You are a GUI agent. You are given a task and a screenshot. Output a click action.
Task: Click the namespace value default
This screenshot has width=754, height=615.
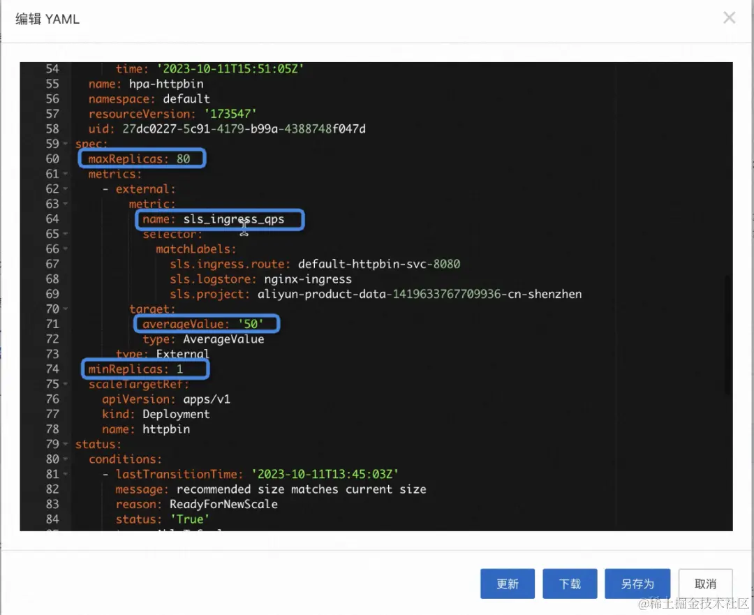tap(186, 98)
